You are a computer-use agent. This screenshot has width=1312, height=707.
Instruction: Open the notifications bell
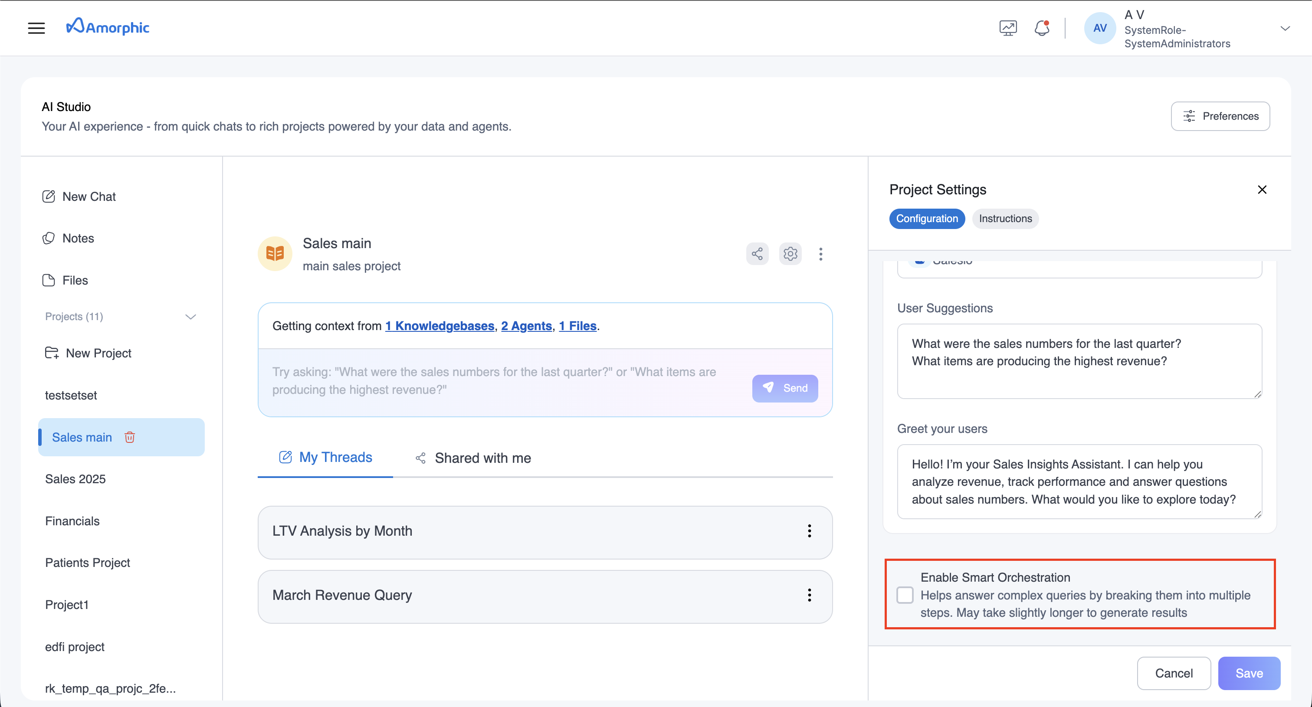click(1042, 28)
